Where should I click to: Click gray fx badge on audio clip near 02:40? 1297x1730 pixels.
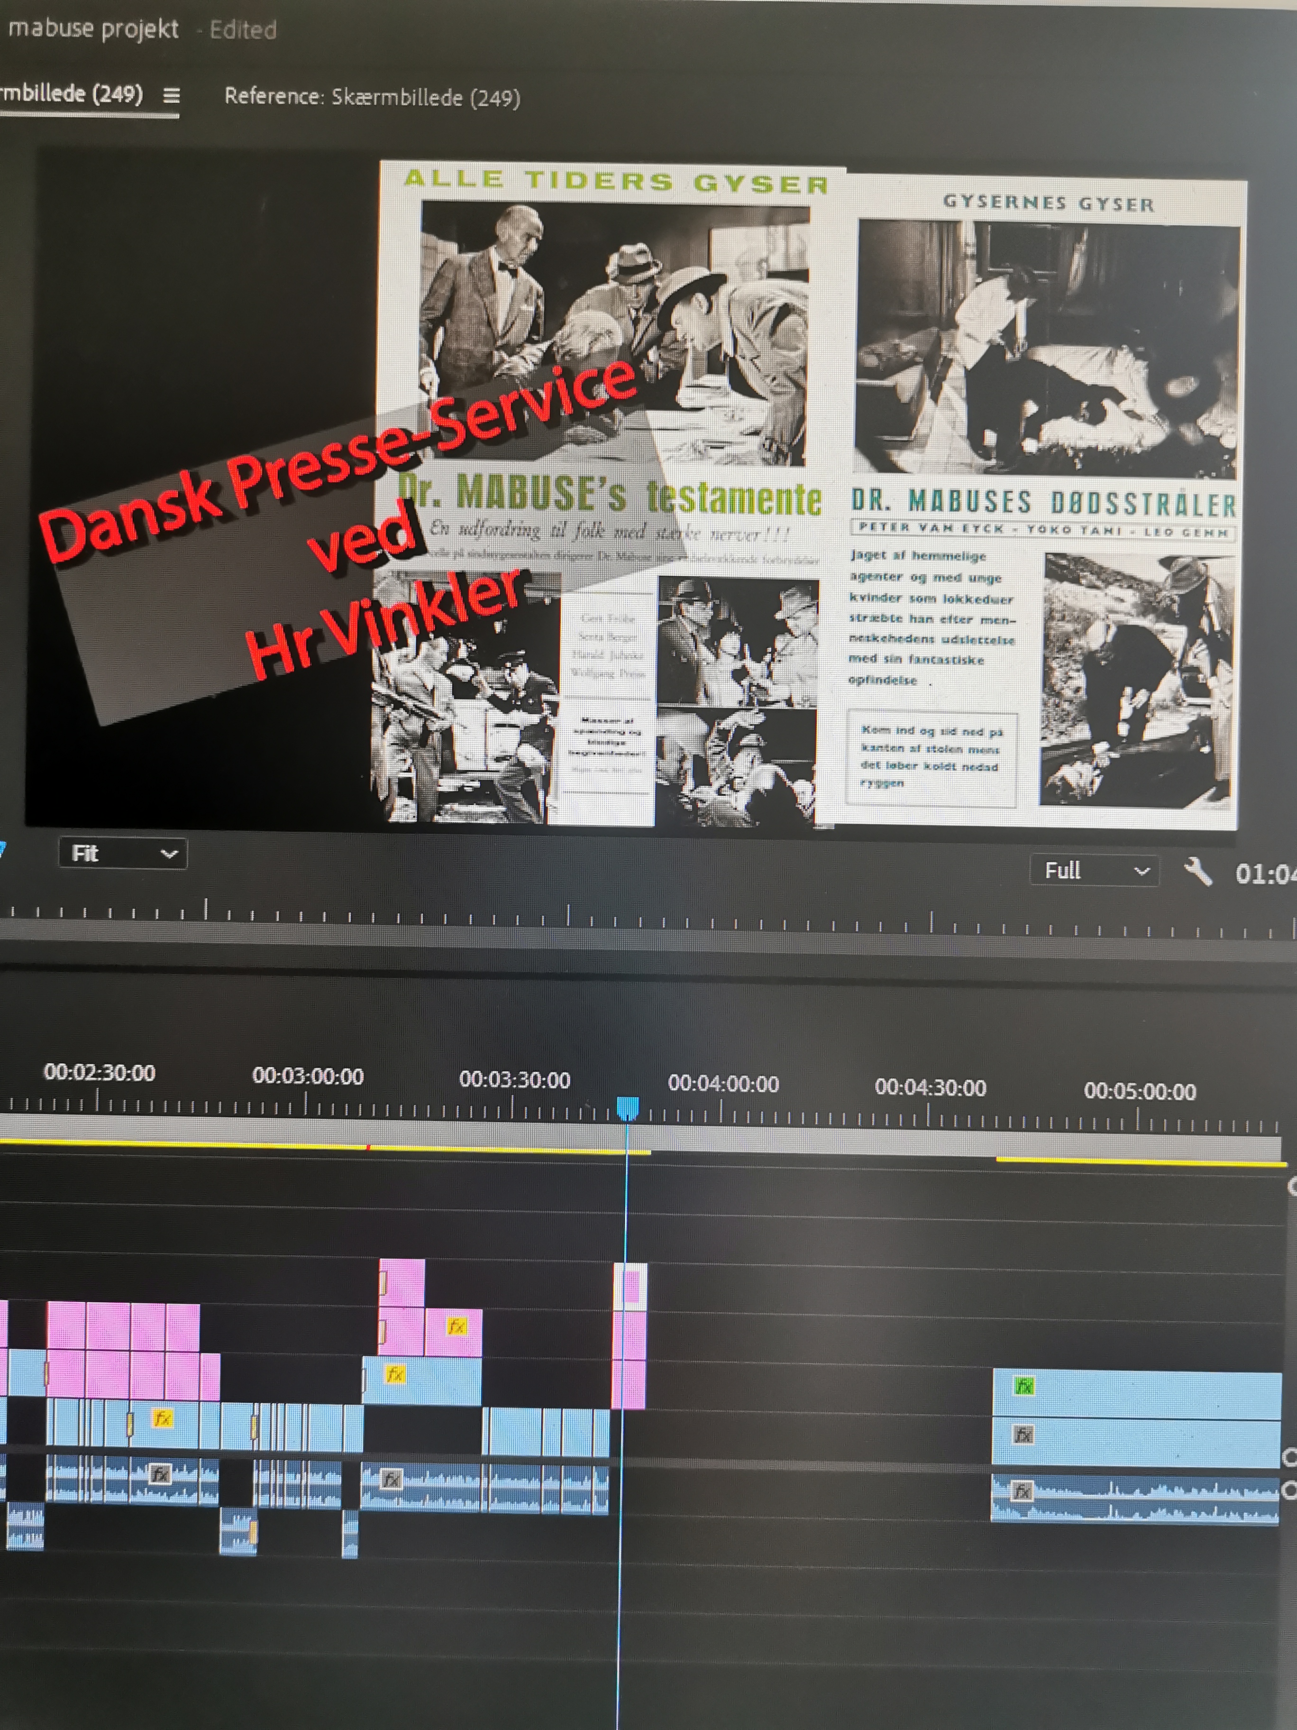pyautogui.click(x=160, y=1474)
